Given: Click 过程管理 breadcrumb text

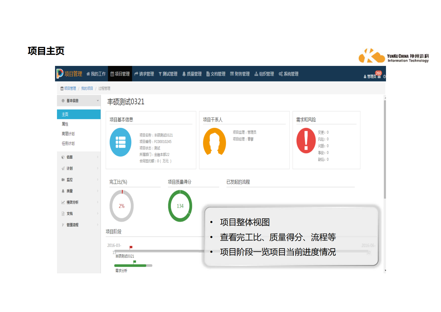Looking at the screenshot, I should [x=104, y=88].
